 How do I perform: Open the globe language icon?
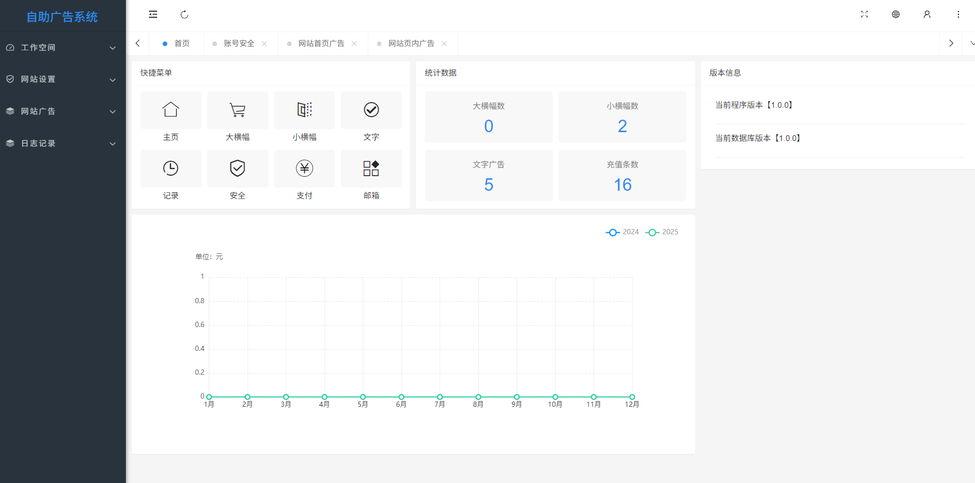(896, 15)
